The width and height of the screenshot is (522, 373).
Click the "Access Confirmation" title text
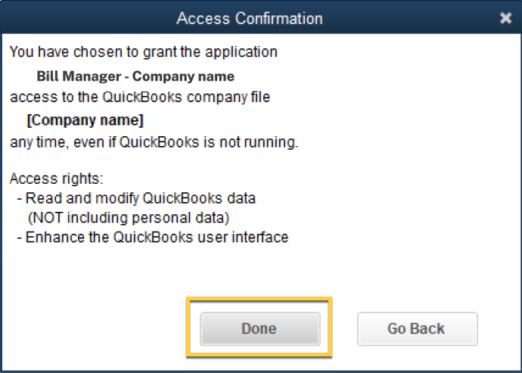click(x=250, y=18)
